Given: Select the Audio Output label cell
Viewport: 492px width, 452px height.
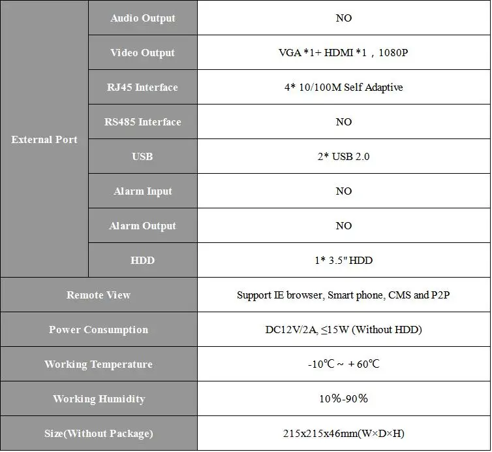Looking at the screenshot, I should (x=143, y=18).
